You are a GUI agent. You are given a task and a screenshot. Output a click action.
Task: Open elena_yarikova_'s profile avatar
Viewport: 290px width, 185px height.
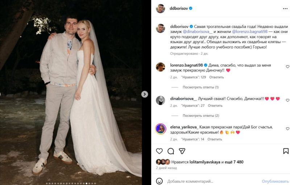161,129
